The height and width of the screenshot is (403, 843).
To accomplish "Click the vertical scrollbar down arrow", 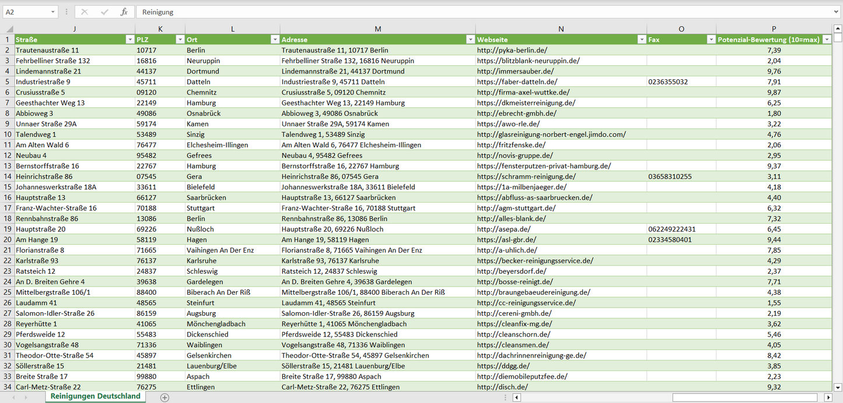I will [x=838, y=387].
